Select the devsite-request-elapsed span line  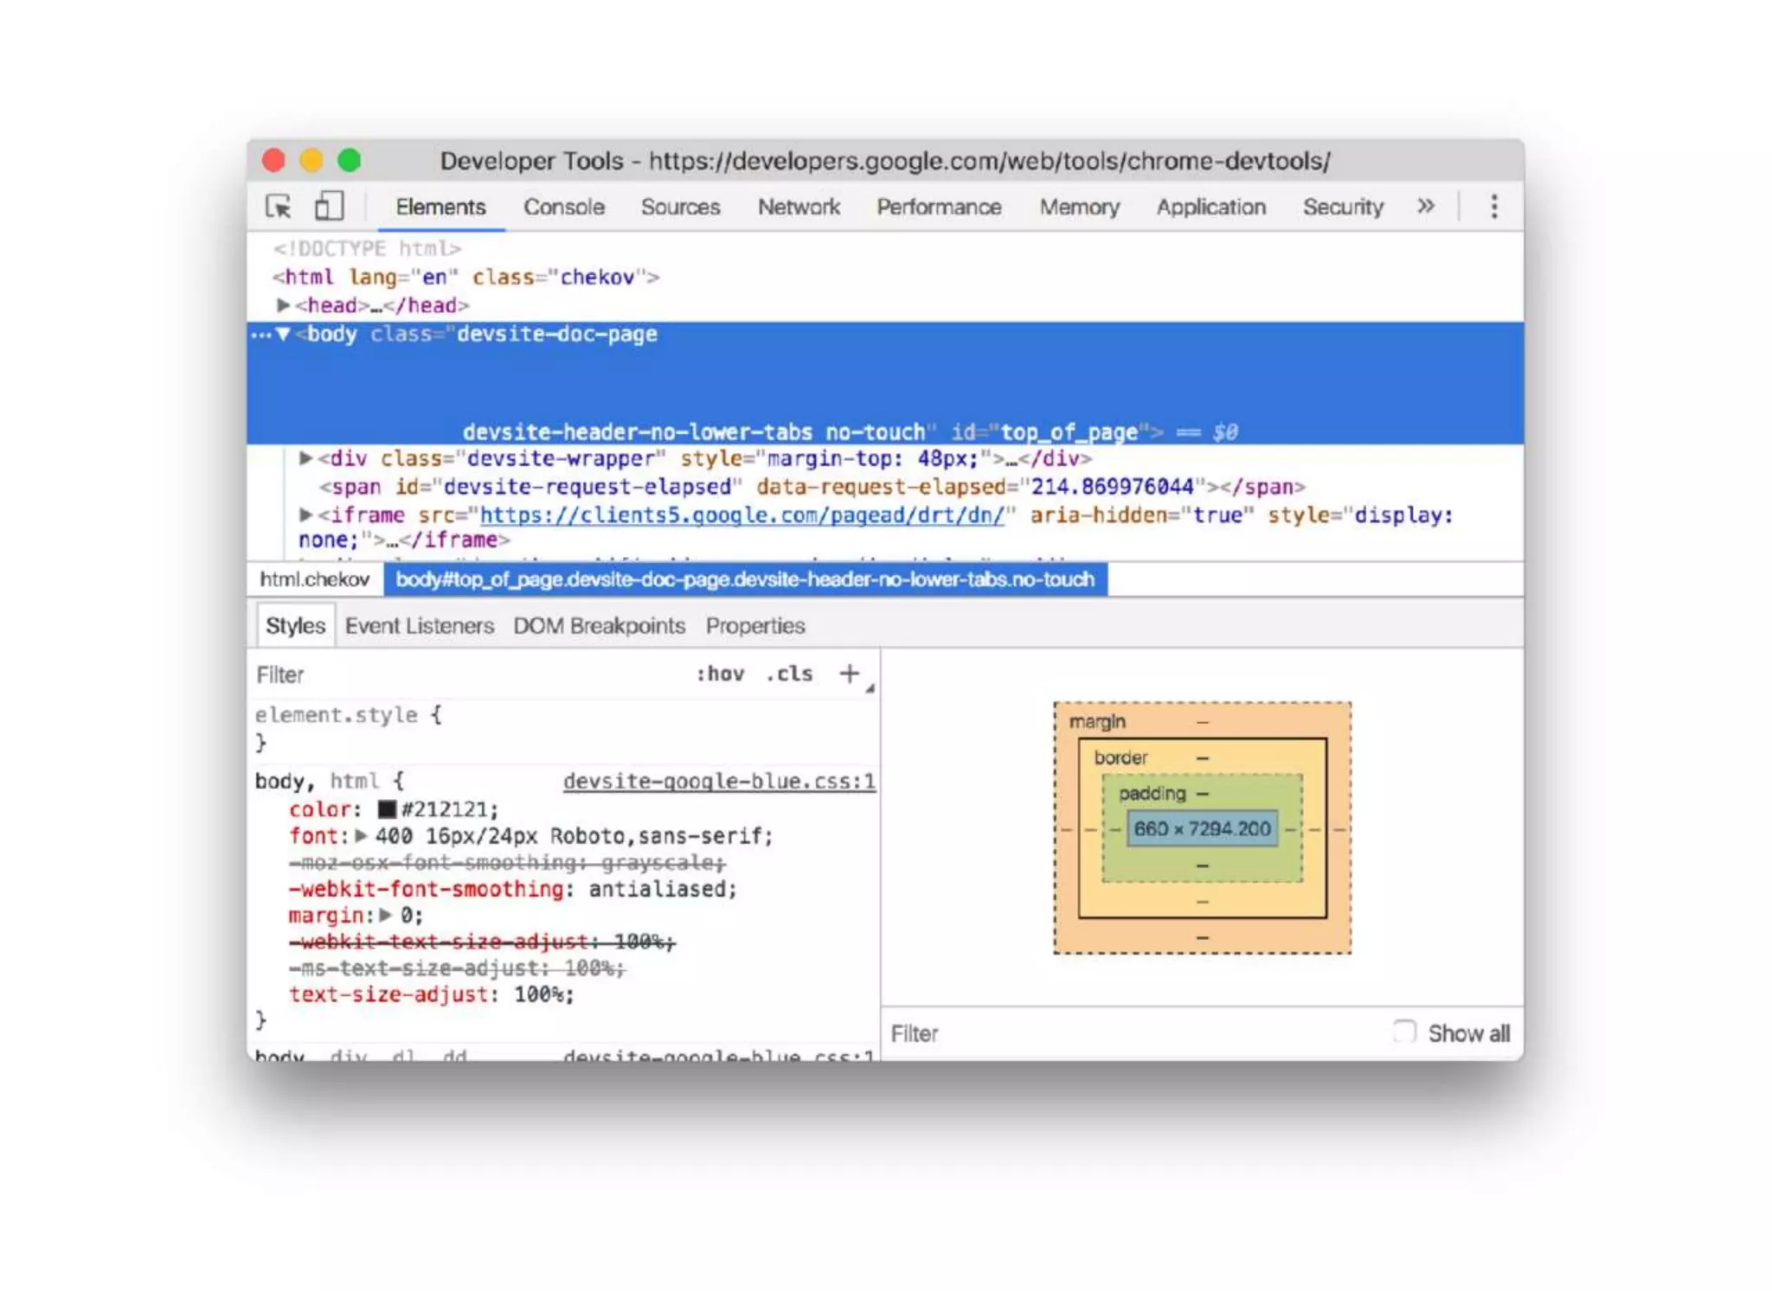pyautogui.click(x=812, y=487)
